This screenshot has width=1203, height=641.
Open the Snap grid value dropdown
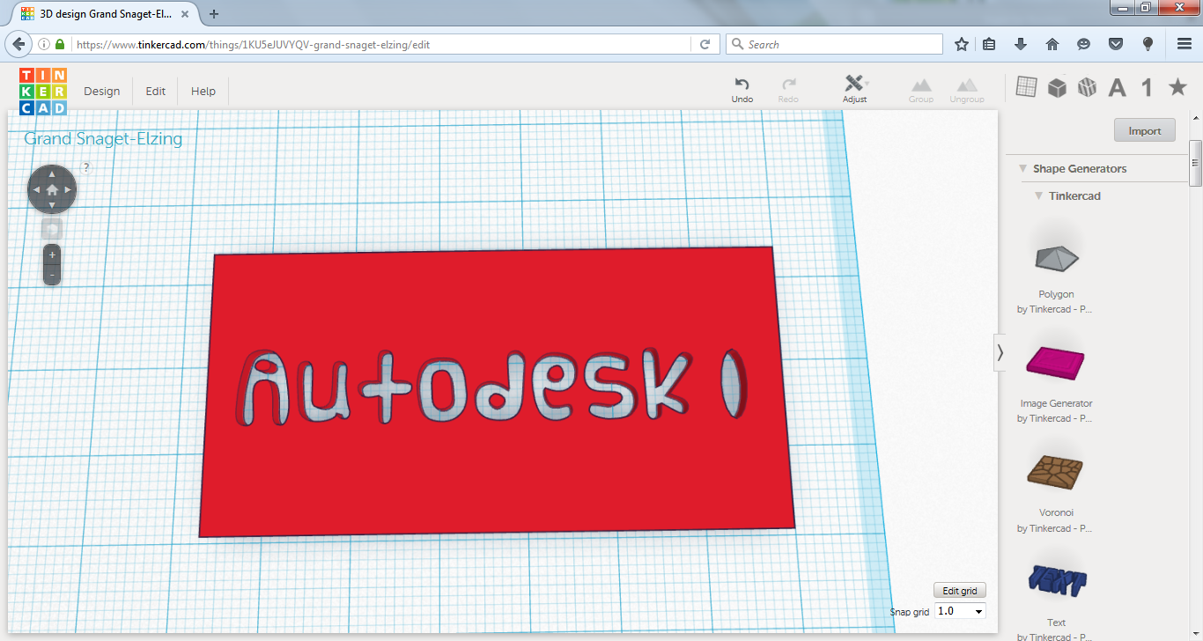tap(959, 610)
